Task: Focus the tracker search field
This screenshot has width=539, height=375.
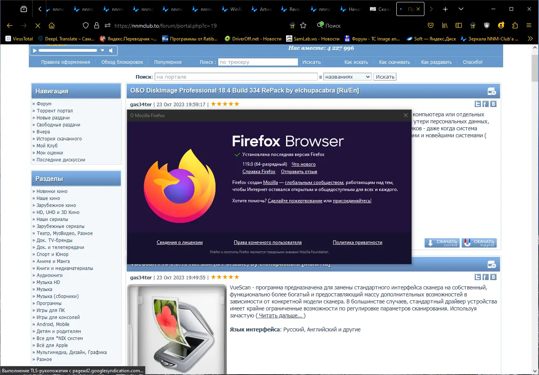Action: 258,62
